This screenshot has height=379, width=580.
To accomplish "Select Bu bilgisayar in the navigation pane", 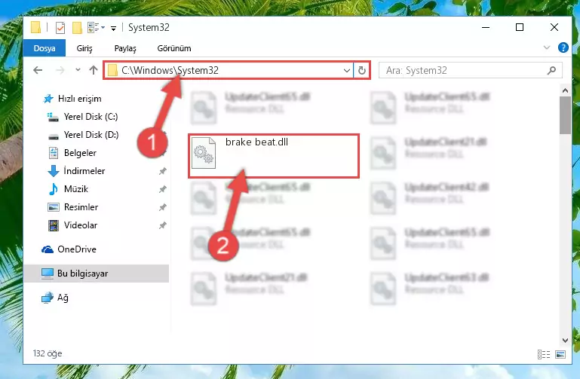I will coord(97,274).
